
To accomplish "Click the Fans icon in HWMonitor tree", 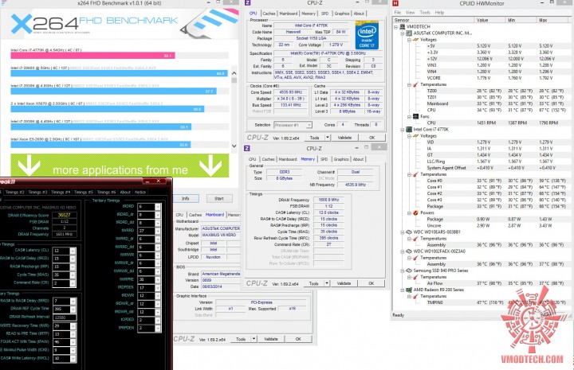I will coord(416,116).
